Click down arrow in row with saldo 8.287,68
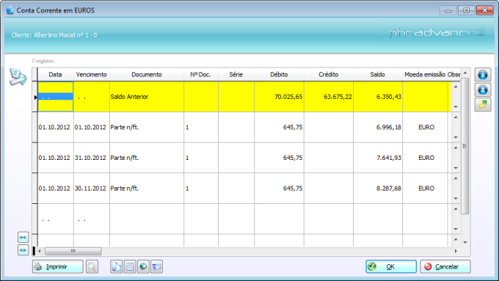Image resolution: width=499 pixels, height=281 pixels. [x=456, y=199]
